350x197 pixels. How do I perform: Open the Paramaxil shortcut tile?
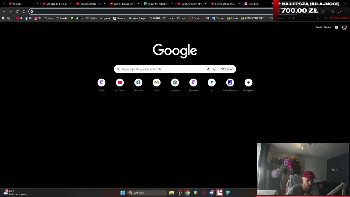click(x=193, y=85)
